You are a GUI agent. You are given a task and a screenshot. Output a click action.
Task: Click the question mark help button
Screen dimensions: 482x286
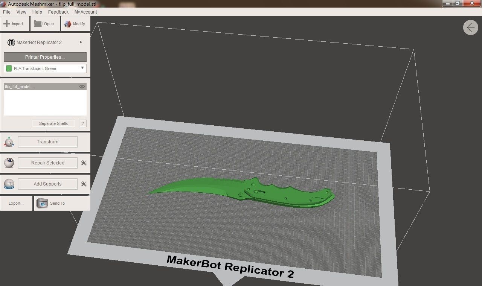pyautogui.click(x=83, y=123)
